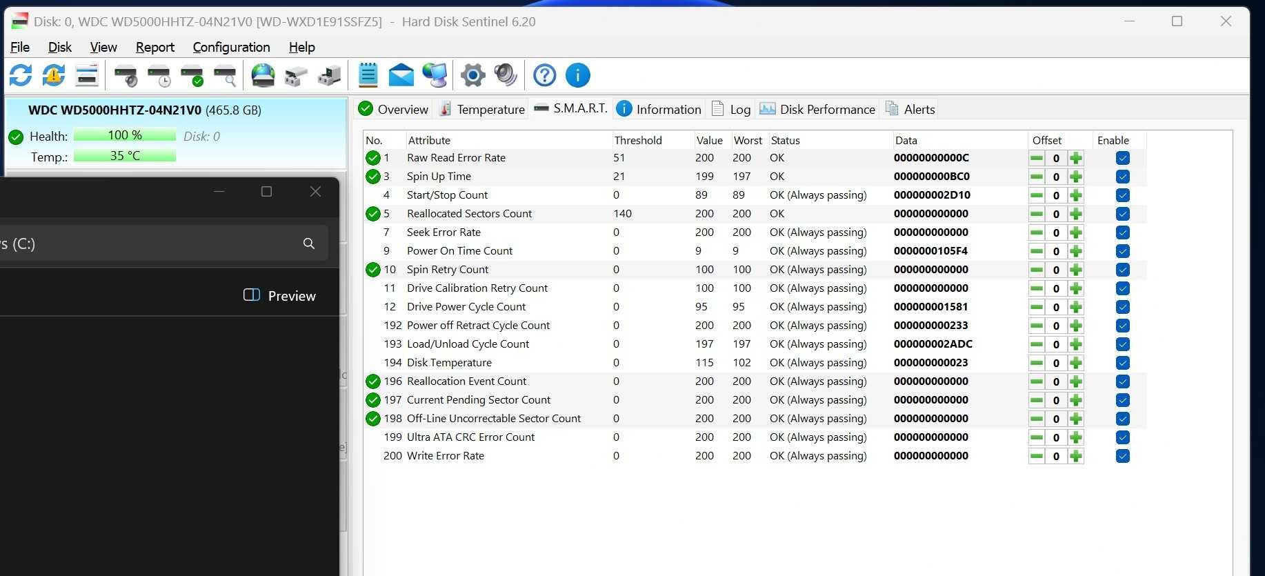Viewport: 1265px width, 576px height.
Task: Open the Help menu
Action: click(x=301, y=47)
